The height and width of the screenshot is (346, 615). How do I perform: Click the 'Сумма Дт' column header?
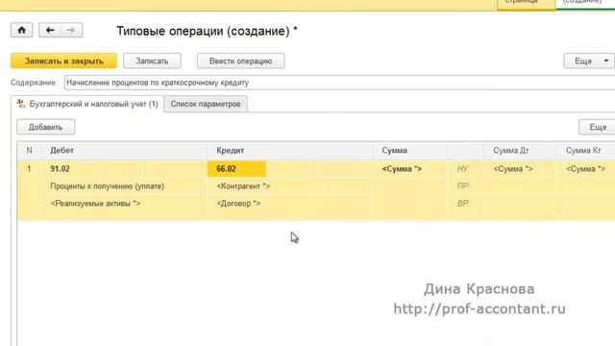pos(520,151)
